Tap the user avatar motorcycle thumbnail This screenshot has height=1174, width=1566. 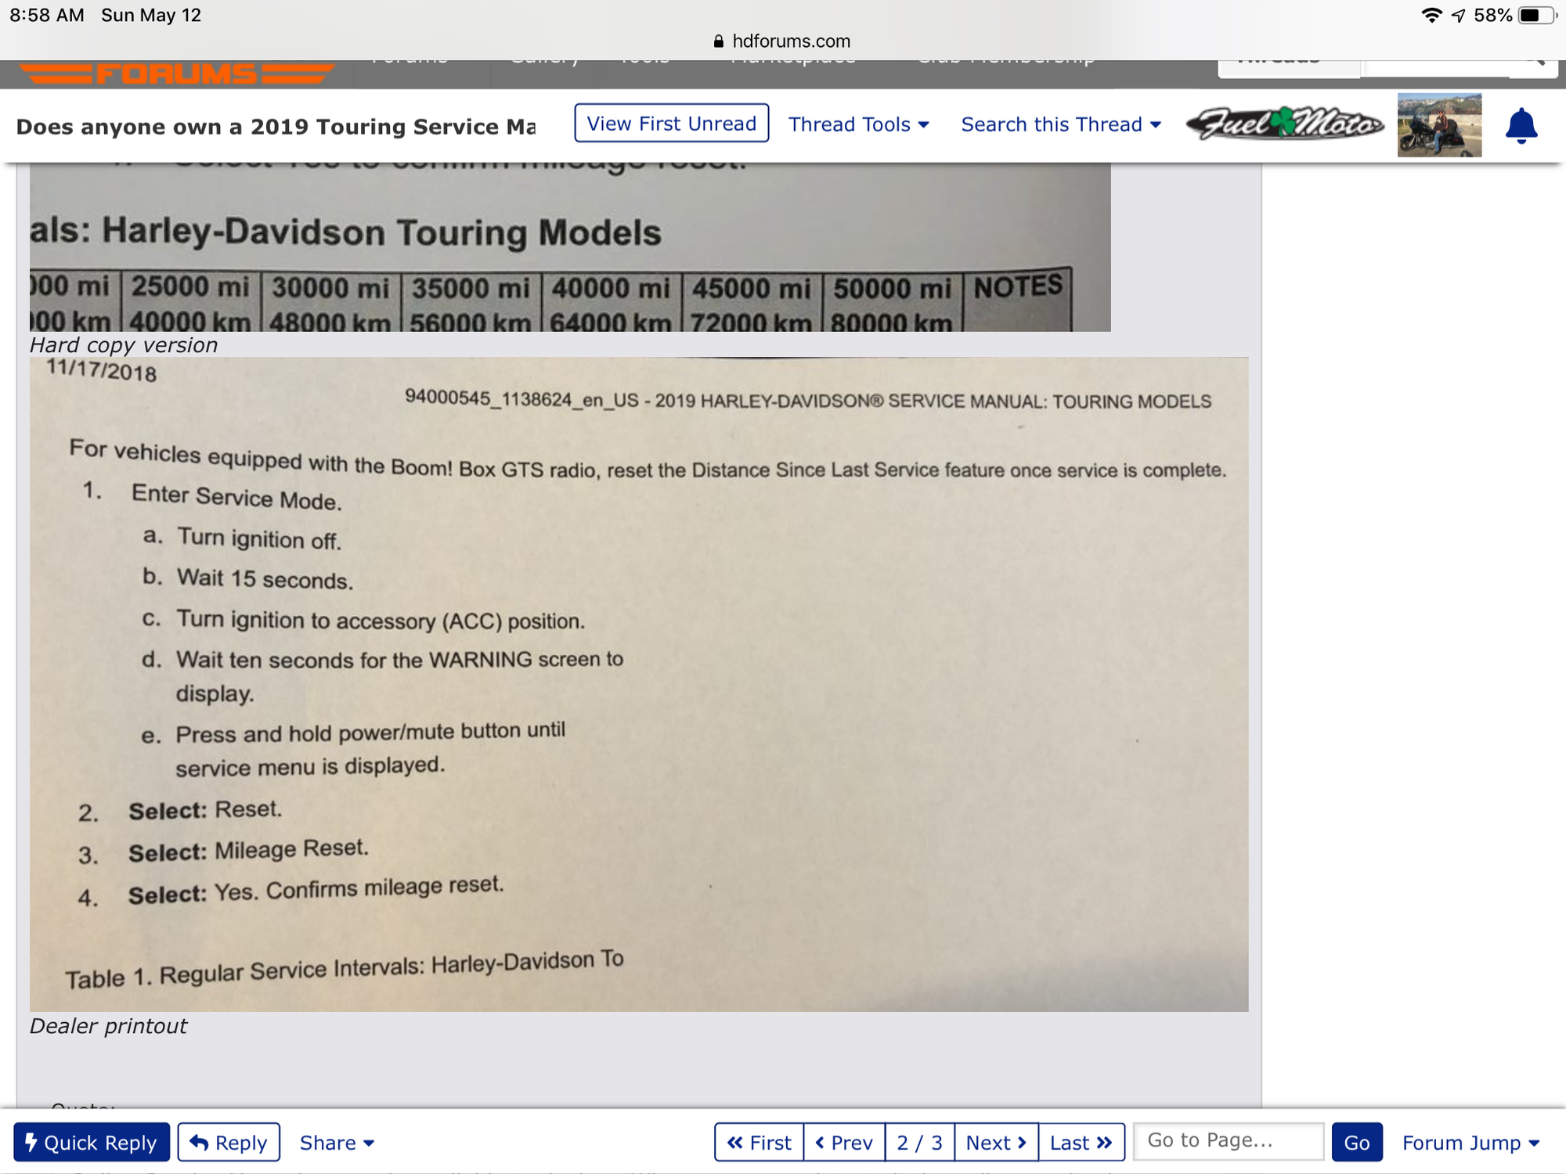click(1438, 125)
